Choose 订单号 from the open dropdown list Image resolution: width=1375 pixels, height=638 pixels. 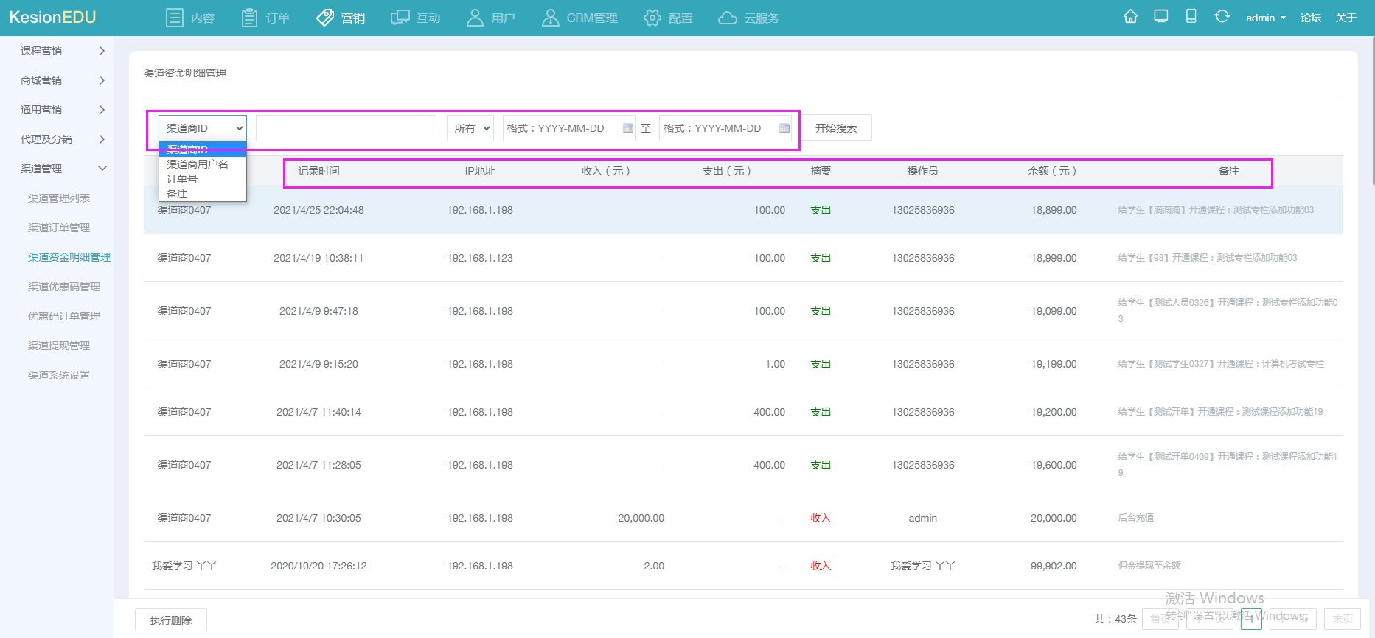(182, 179)
